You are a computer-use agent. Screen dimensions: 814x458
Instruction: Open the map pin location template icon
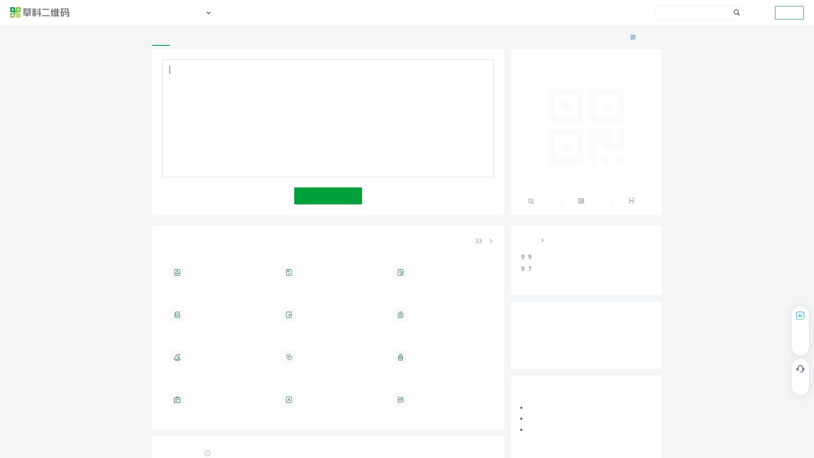pos(401,315)
